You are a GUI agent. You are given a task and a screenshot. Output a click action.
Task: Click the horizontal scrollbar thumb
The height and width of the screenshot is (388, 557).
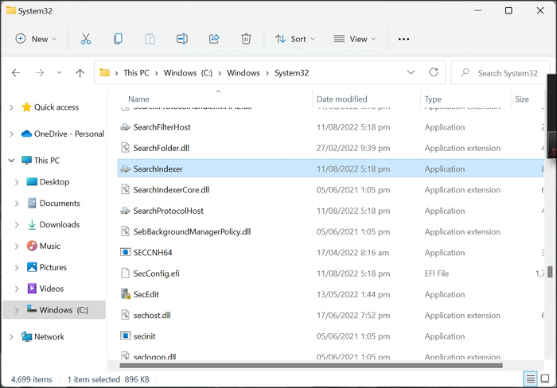click(x=311, y=365)
